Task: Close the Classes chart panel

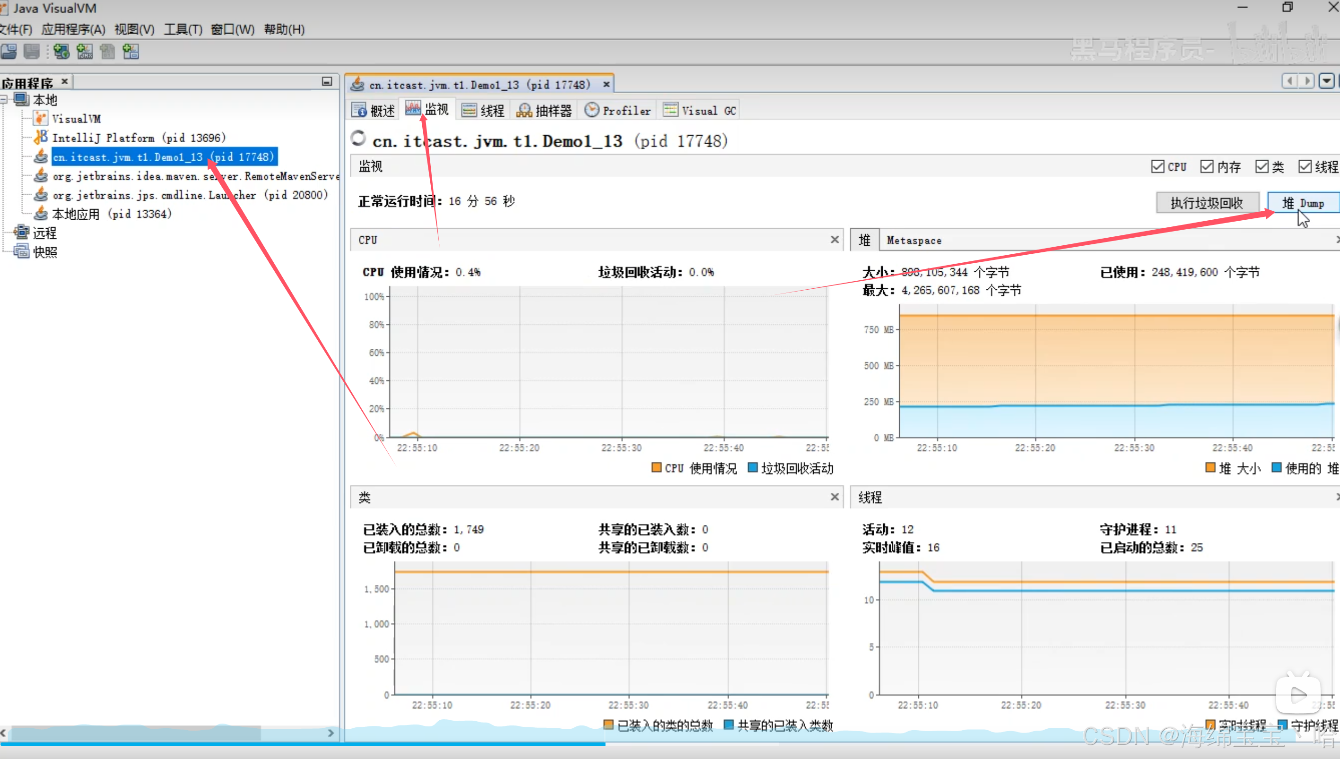Action: coord(834,497)
